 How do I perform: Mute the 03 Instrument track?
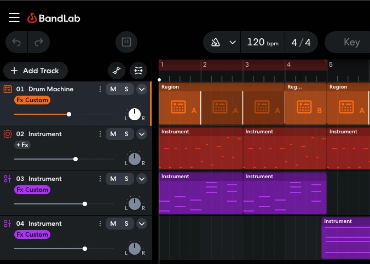point(113,179)
